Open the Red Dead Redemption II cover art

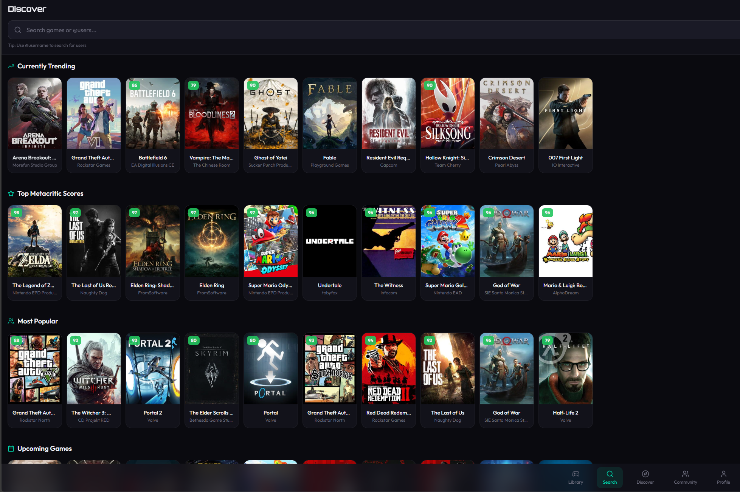click(388, 368)
